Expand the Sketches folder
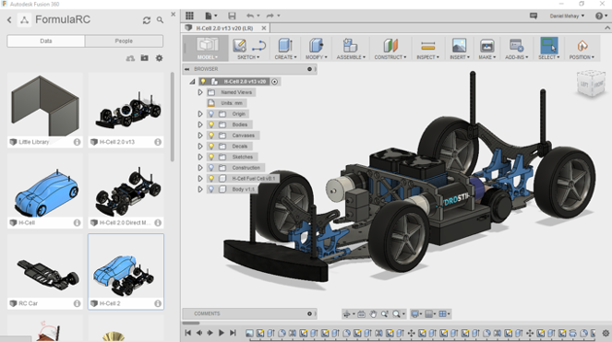This screenshot has width=612, height=342. click(x=199, y=157)
